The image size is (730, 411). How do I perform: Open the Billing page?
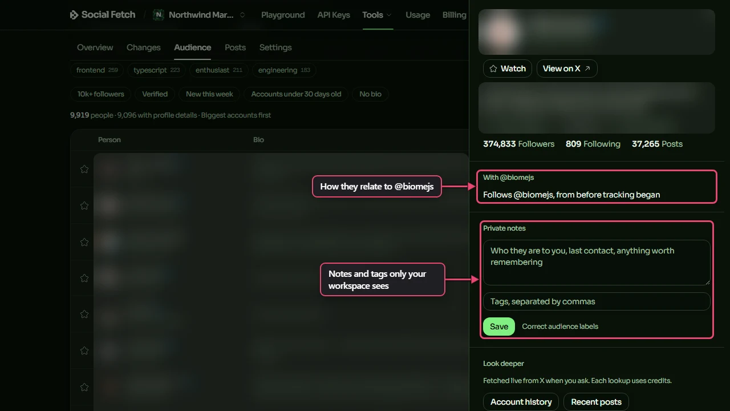pos(454,15)
